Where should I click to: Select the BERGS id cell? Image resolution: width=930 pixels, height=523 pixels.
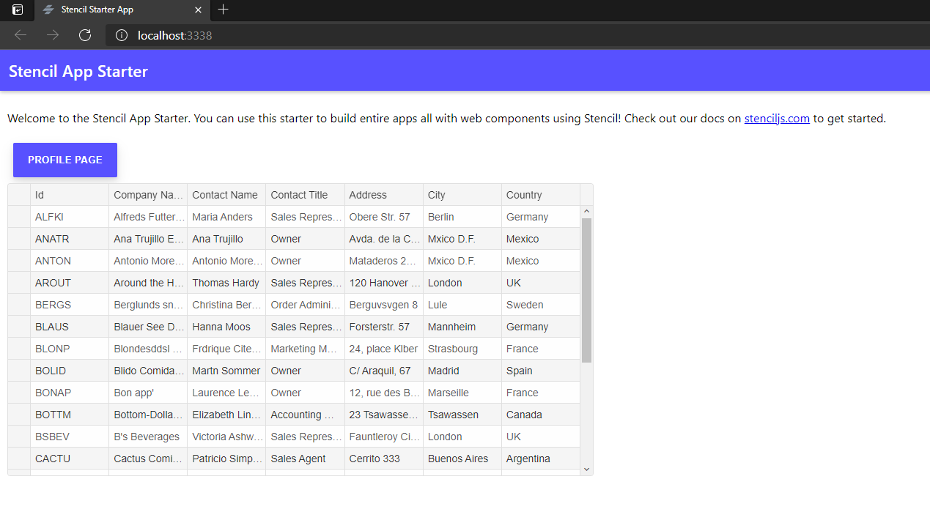point(70,305)
